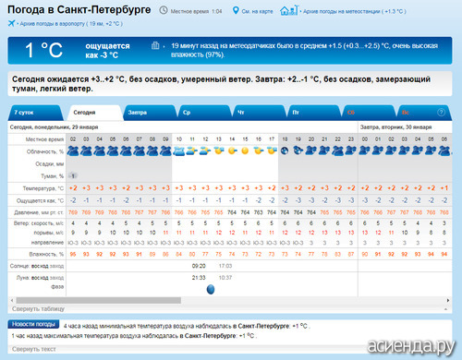Click the 'Туман, %' row label
The image size is (462, 360).
click(x=52, y=176)
